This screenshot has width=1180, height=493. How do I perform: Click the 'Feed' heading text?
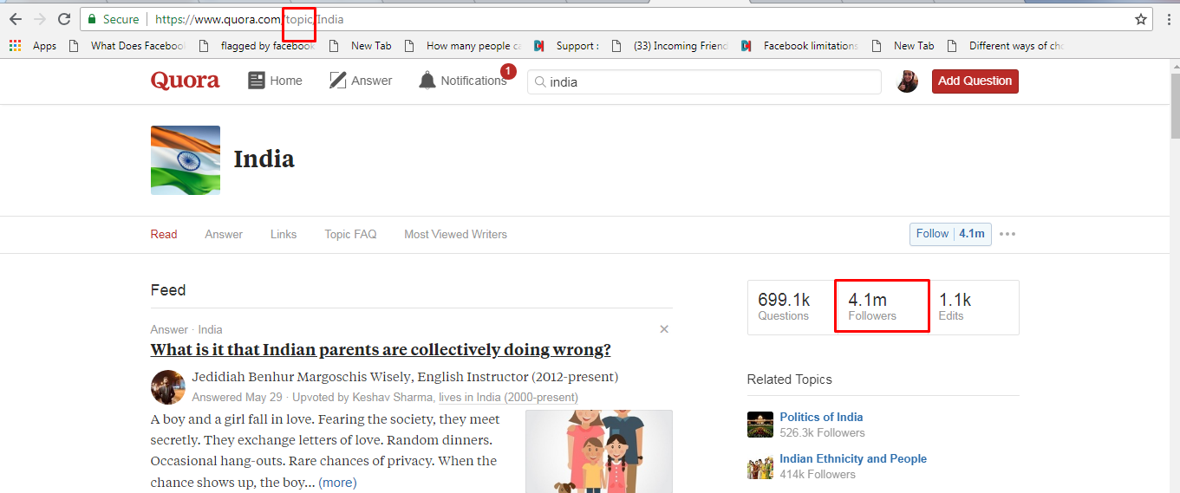(x=168, y=290)
